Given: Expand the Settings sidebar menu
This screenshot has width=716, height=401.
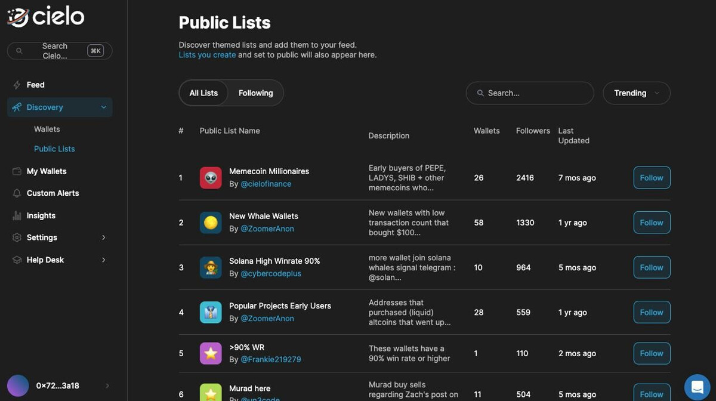Looking at the screenshot, I should click(103, 237).
